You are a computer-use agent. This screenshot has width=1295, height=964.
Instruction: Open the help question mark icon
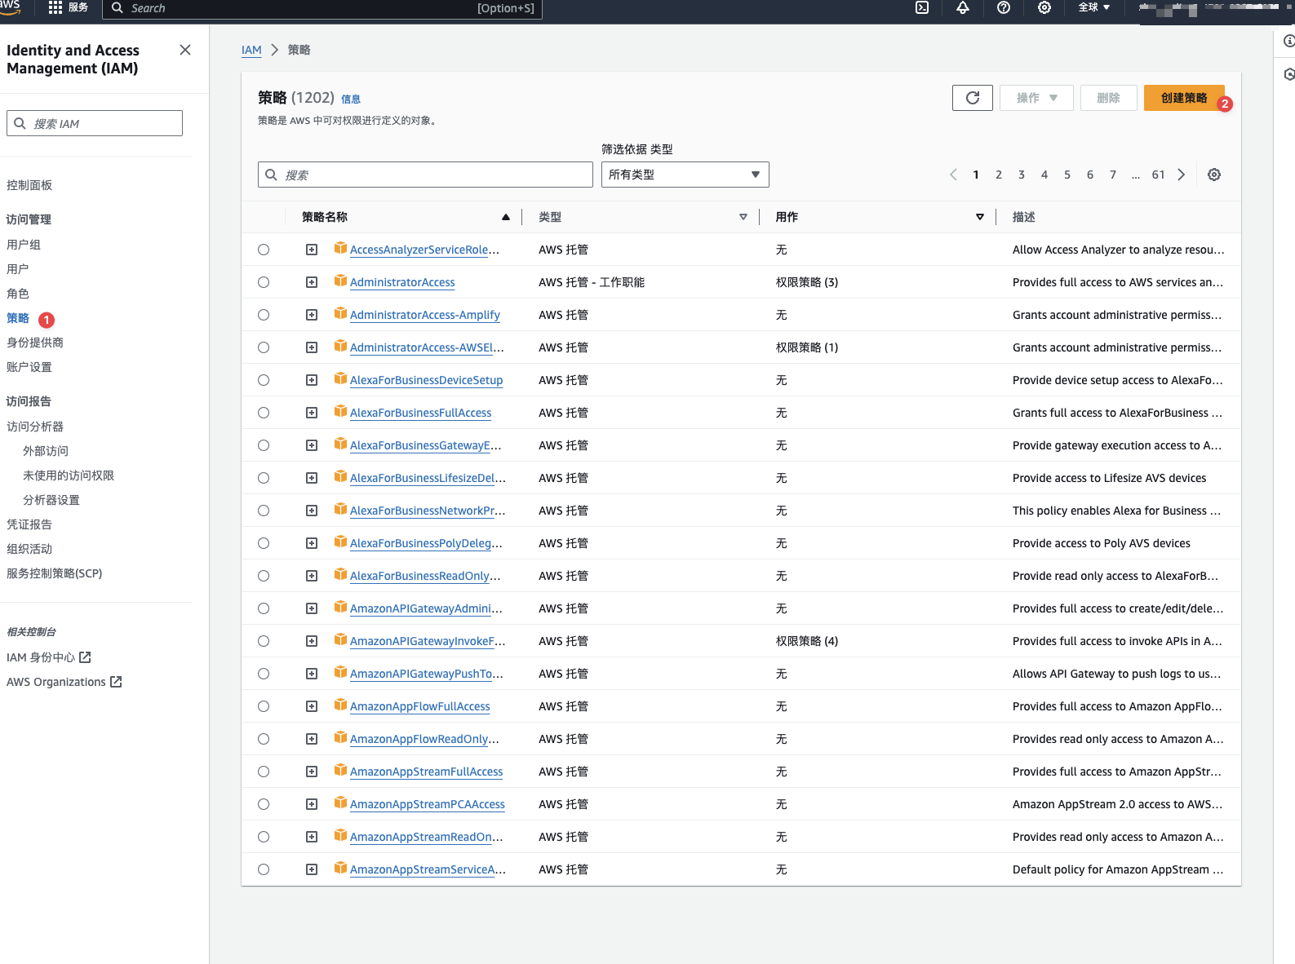[x=1004, y=7]
